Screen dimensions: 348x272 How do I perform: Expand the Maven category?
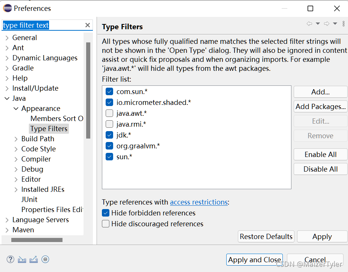click(6, 230)
